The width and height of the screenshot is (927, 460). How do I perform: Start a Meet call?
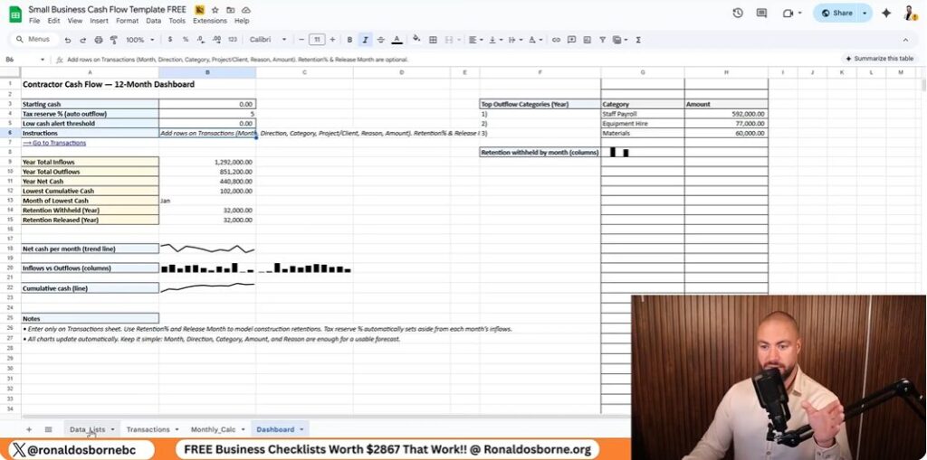788,13
